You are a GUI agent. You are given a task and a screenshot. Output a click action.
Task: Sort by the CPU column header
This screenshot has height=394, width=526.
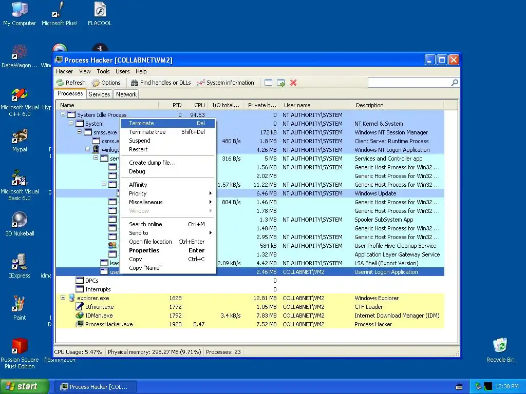click(196, 105)
